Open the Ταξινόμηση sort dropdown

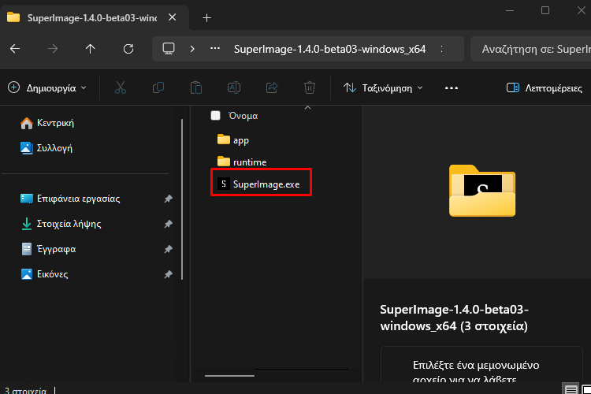pyautogui.click(x=383, y=87)
